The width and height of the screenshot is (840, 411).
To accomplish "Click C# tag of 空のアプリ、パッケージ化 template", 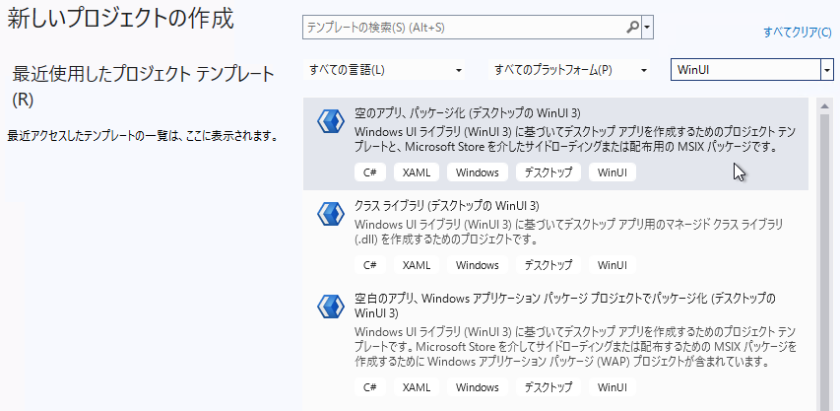I will (x=370, y=172).
